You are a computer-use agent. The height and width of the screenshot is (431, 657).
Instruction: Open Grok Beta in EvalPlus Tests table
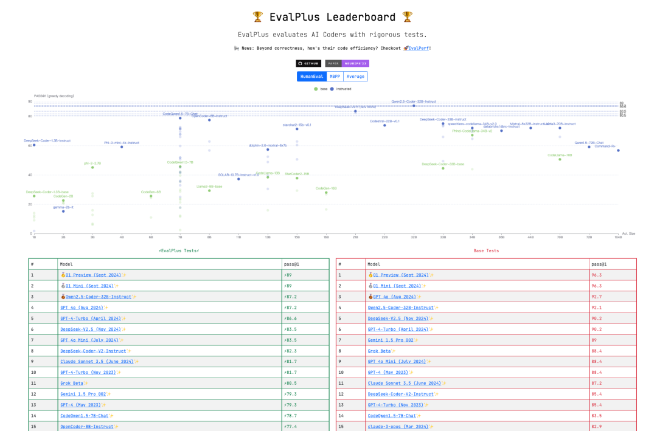click(72, 383)
